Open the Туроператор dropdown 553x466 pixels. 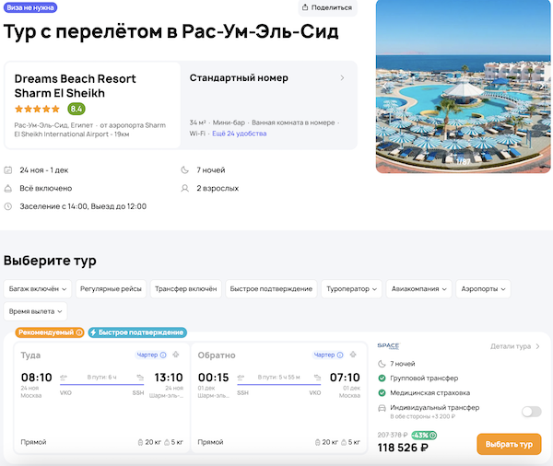(351, 288)
